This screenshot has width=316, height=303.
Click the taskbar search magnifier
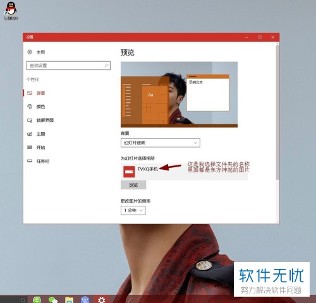(23, 300)
